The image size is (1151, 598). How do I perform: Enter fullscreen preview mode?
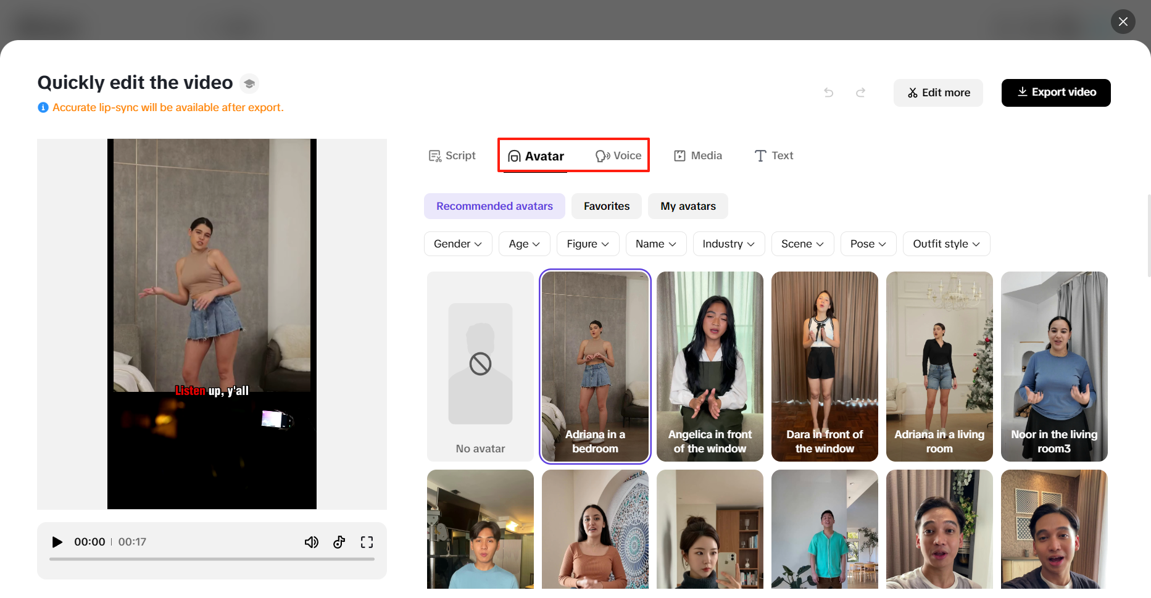[367, 542]
